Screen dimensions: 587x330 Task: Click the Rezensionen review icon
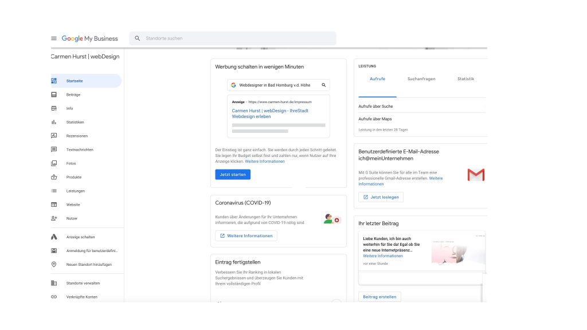click(54, 136)
